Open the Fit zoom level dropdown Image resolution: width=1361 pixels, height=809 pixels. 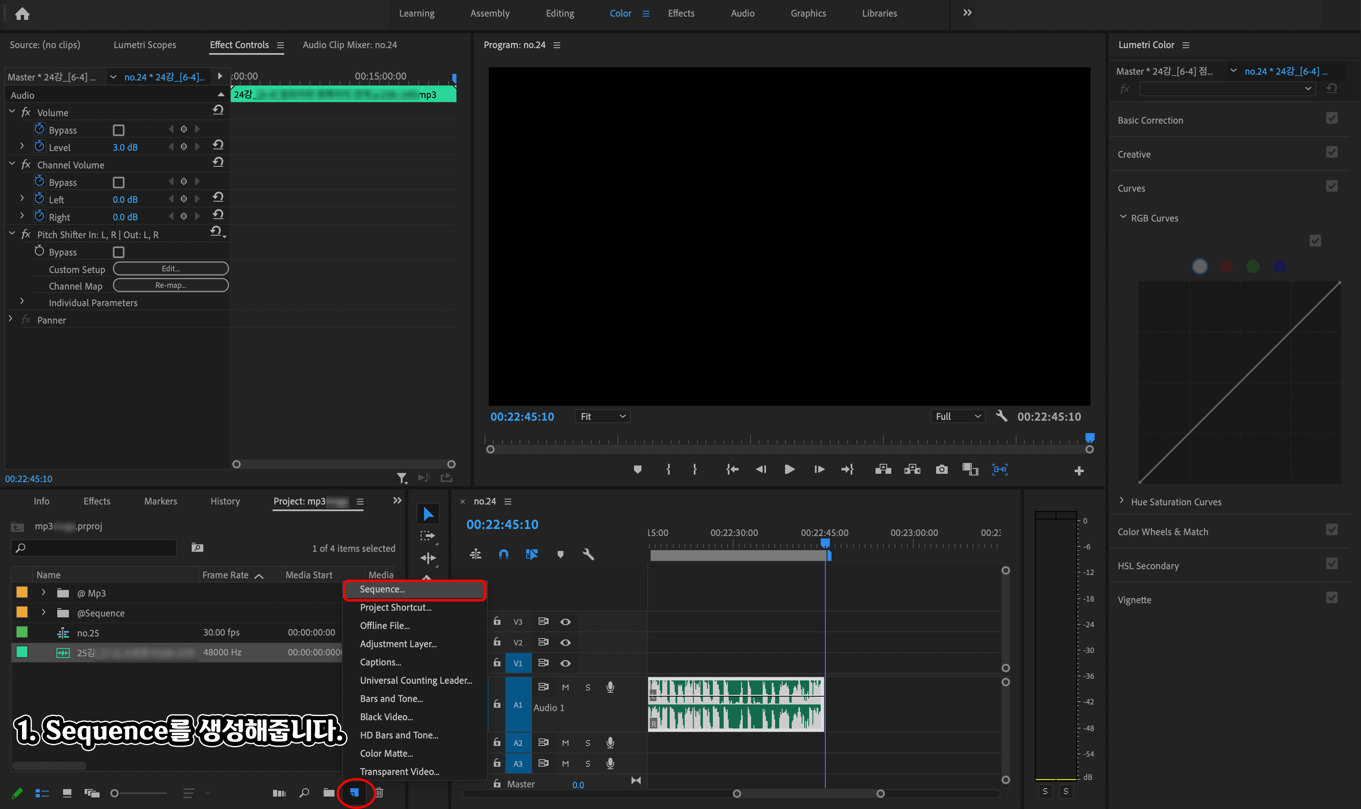click(602, 417)
